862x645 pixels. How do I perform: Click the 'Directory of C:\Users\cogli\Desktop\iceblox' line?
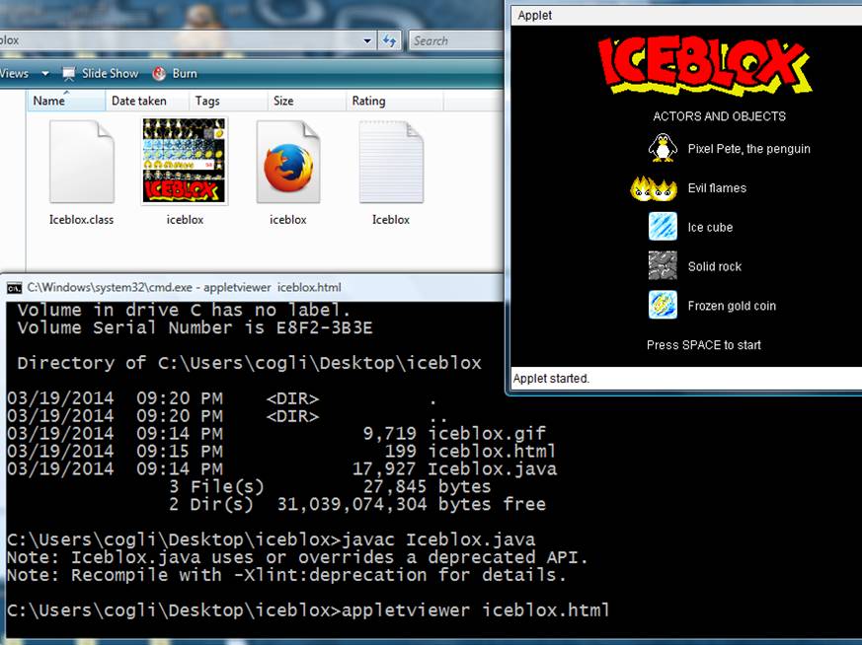249,363
